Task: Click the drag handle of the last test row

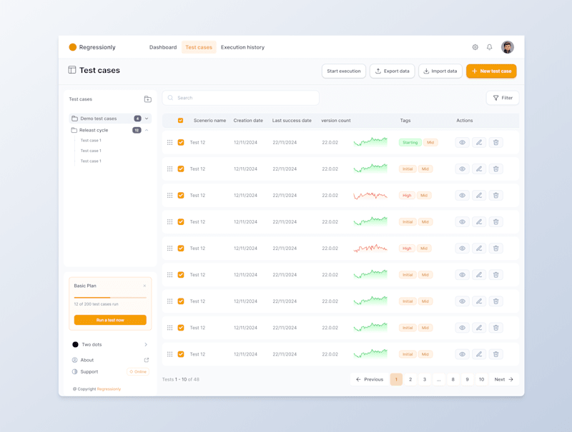Action: pyautogui.click(x=169, y=354)
